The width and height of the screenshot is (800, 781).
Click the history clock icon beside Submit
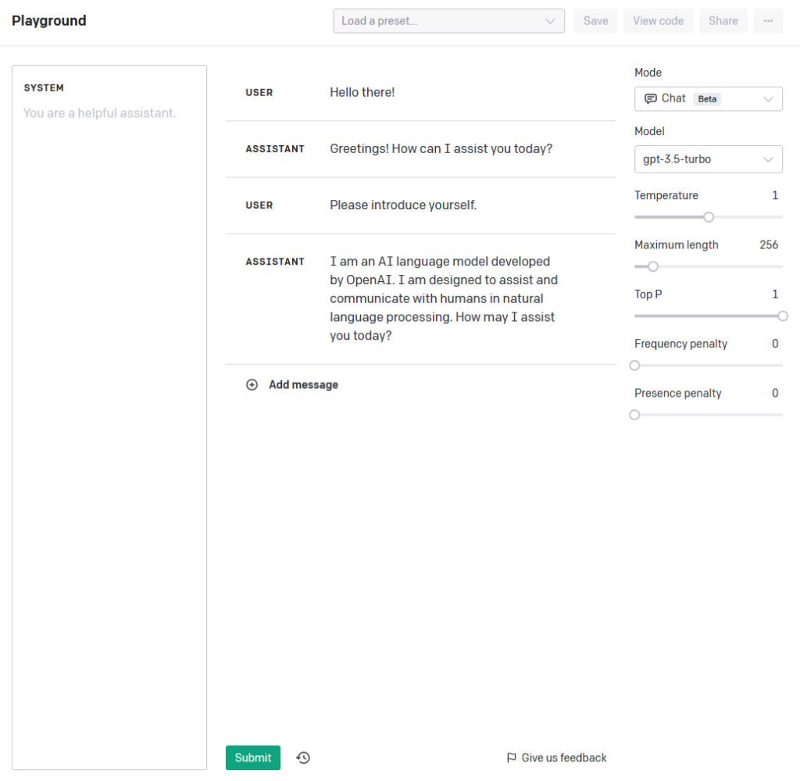(x=303, y=758)
